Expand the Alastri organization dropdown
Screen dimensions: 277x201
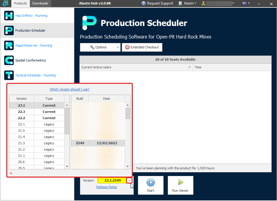[x=195, y=3]
